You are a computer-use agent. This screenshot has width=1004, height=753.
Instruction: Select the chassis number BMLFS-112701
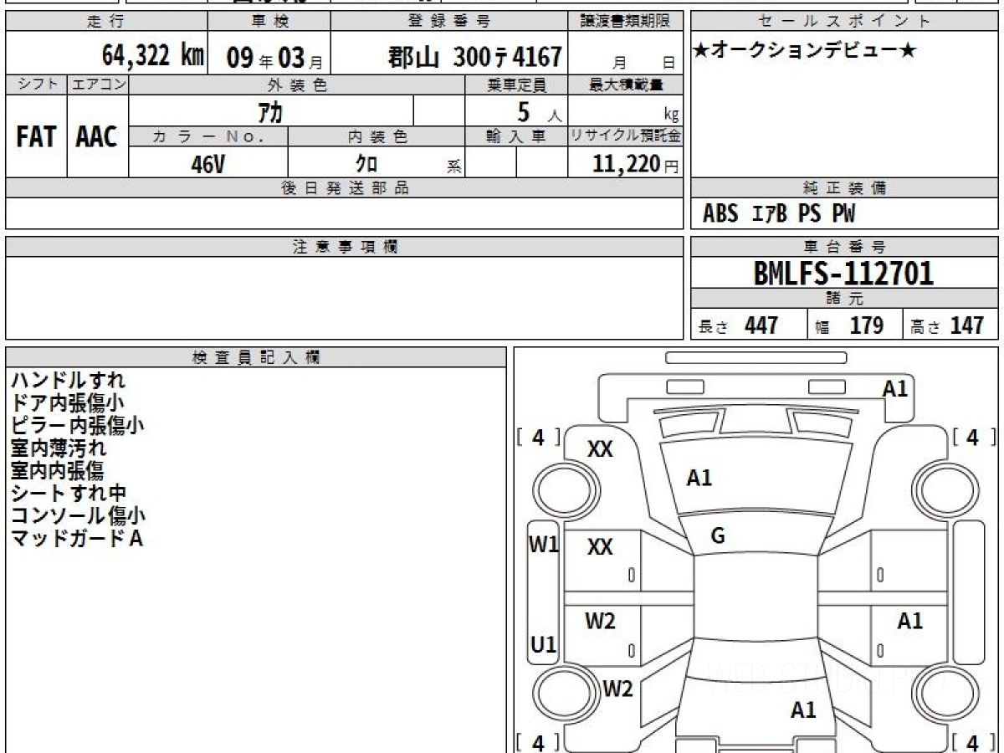pyautogui.click(x=843, y=273)
